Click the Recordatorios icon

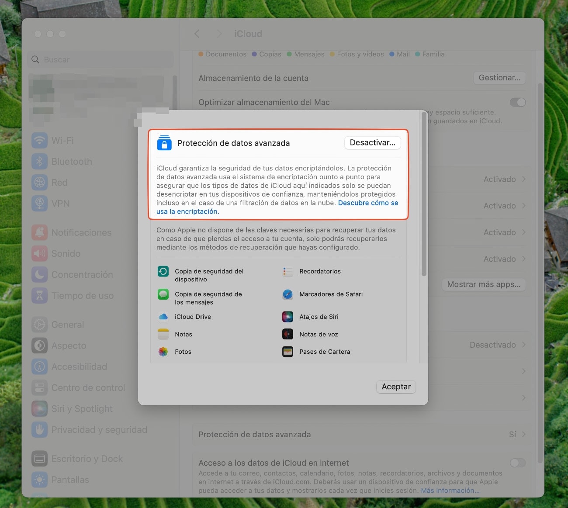(x=287, y=272)
